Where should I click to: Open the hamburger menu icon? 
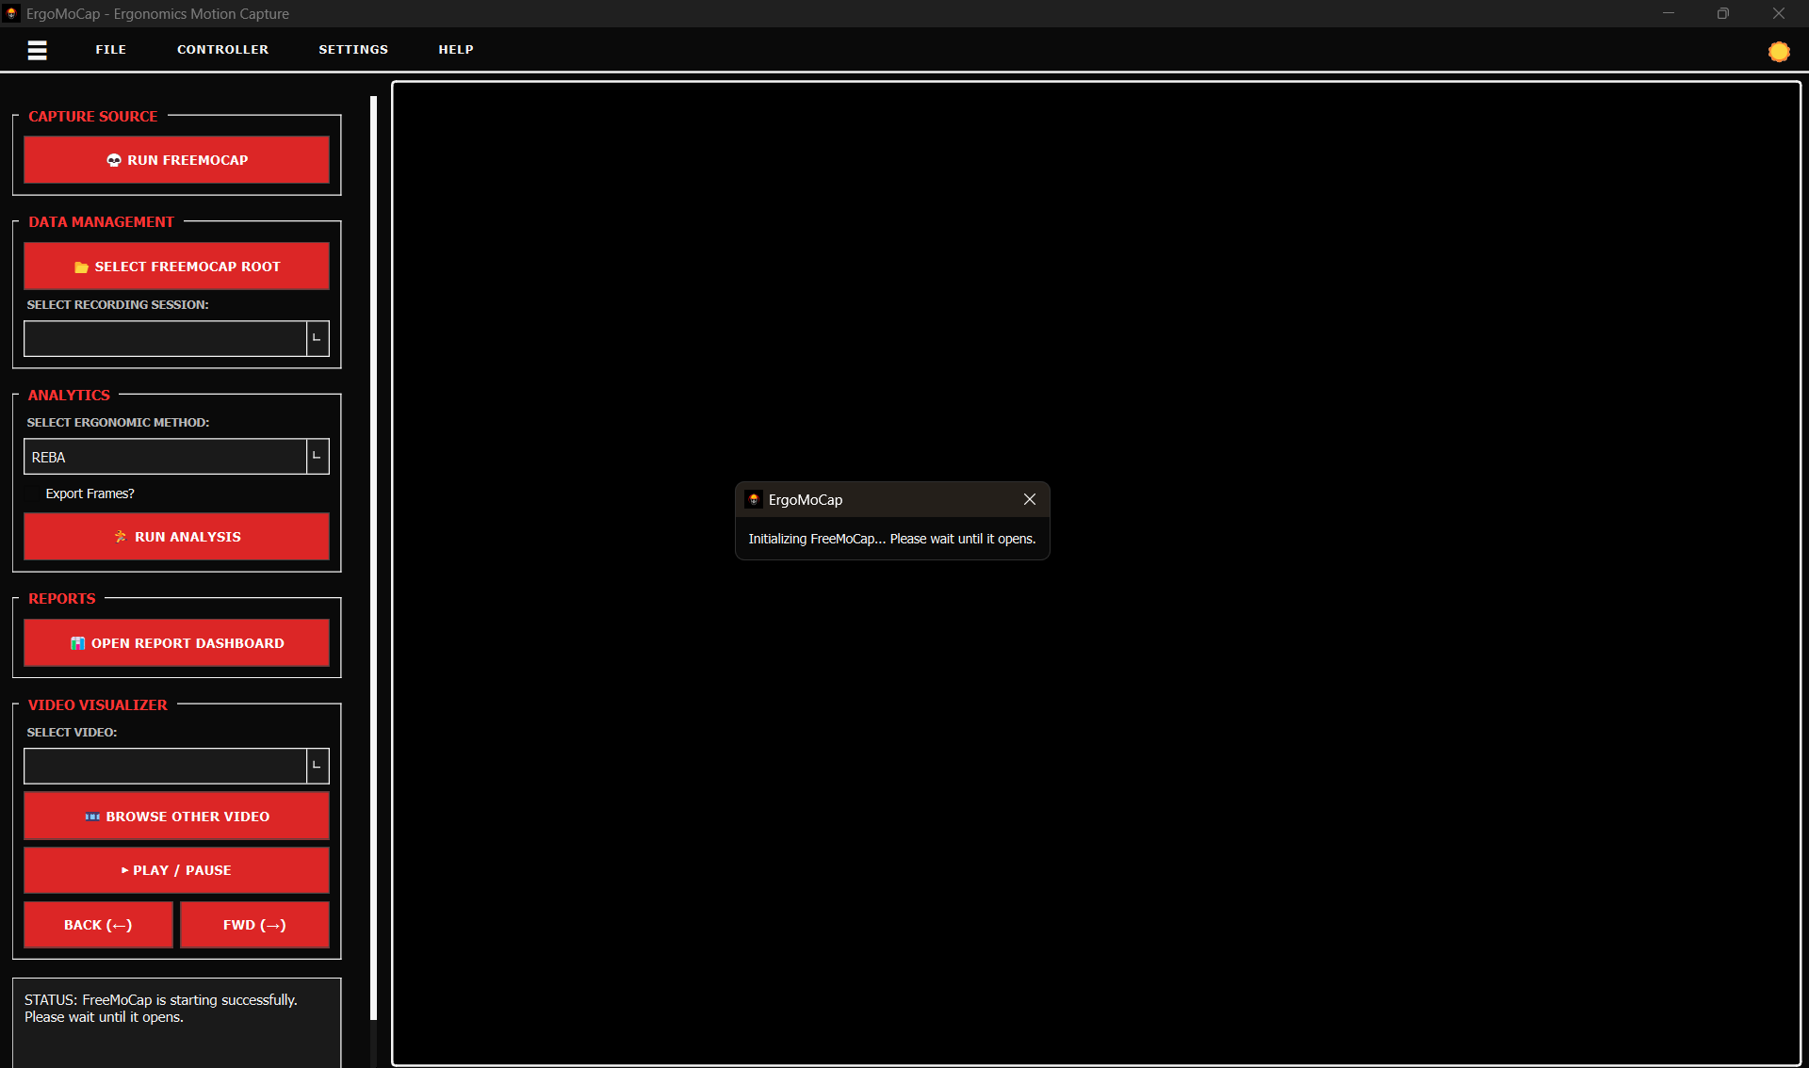click(x=38, y=50)
